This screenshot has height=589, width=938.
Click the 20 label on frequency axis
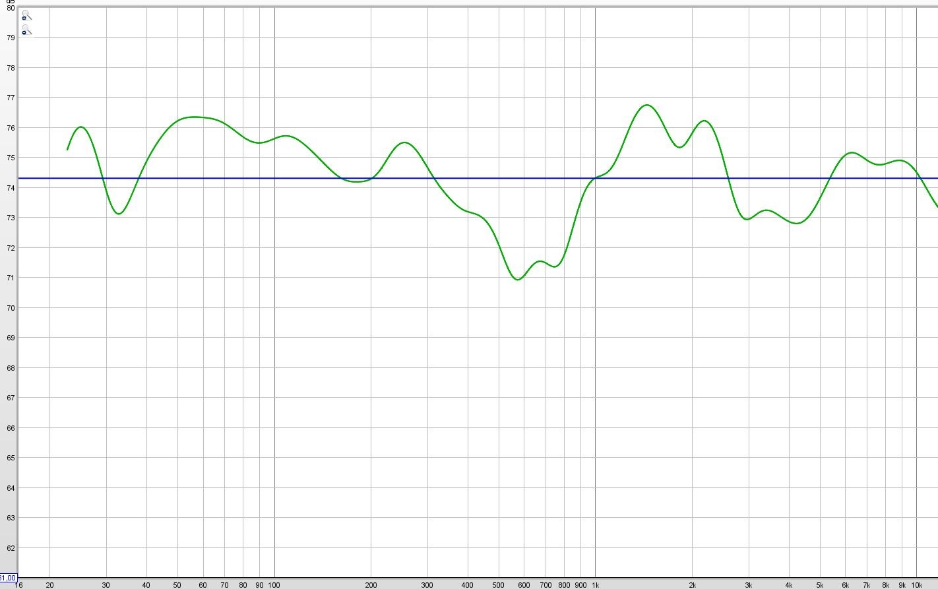(49, 585)
